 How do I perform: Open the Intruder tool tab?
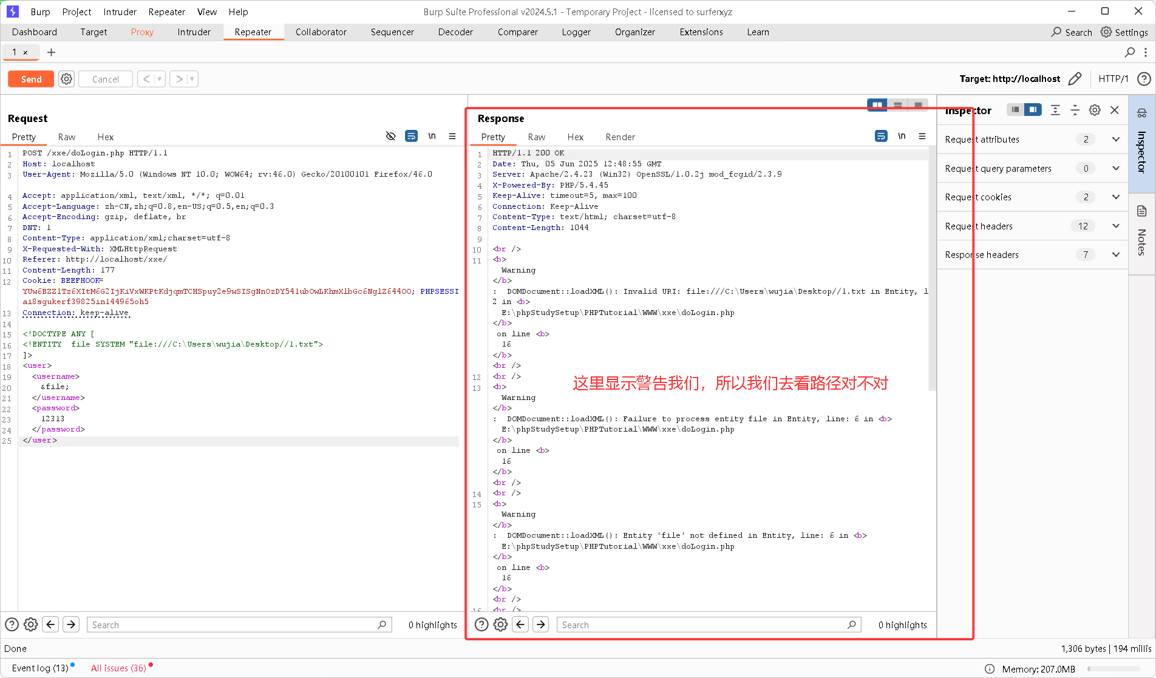point(194,32)
